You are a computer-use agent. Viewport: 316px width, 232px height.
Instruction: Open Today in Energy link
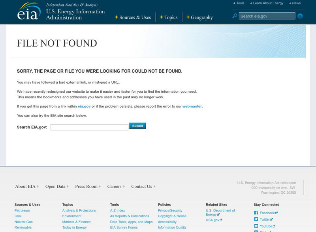click(x=74, y=227)
